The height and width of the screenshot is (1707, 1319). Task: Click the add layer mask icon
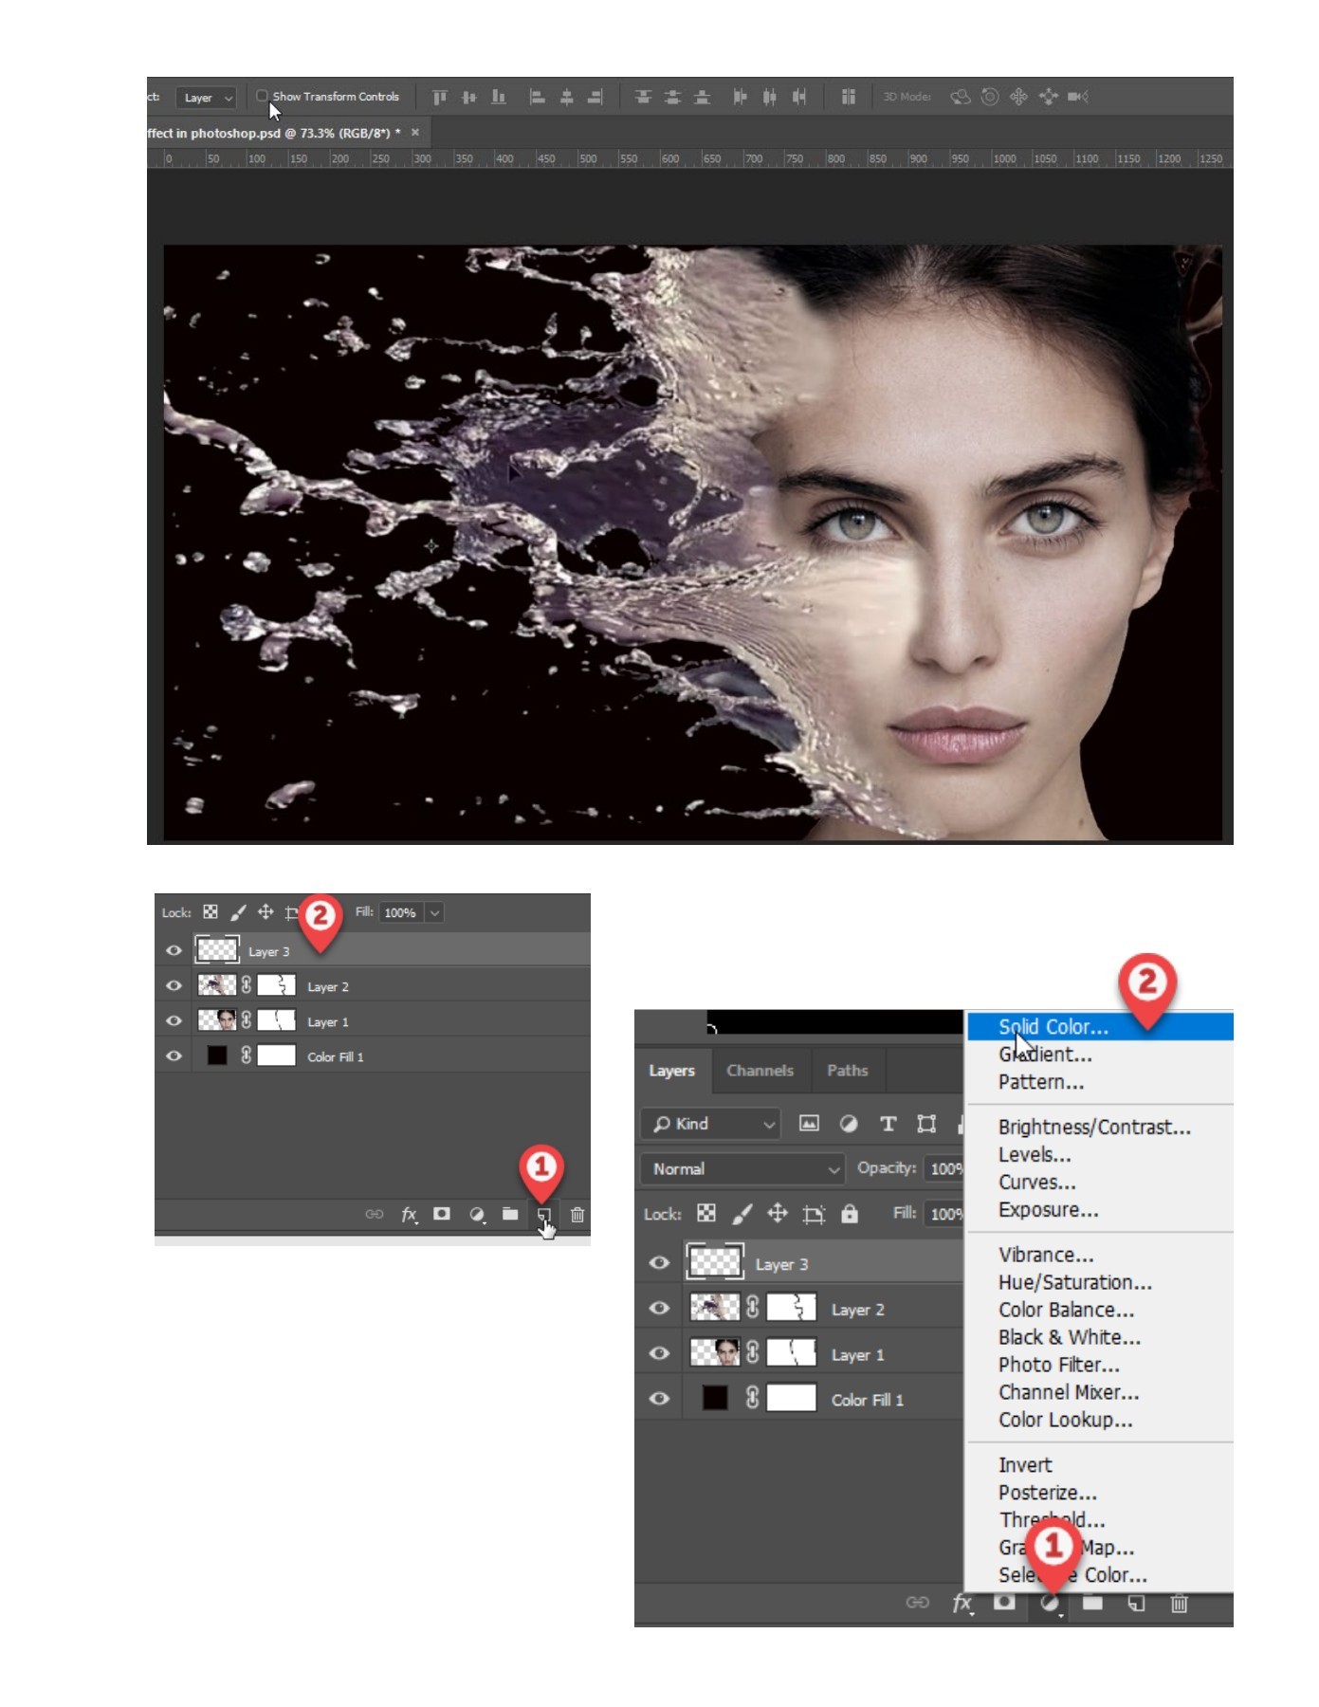[1004, 1602]
